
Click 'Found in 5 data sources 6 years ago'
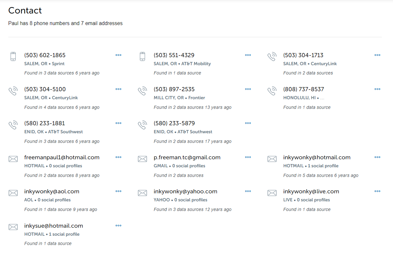click(x=321, y=175)
